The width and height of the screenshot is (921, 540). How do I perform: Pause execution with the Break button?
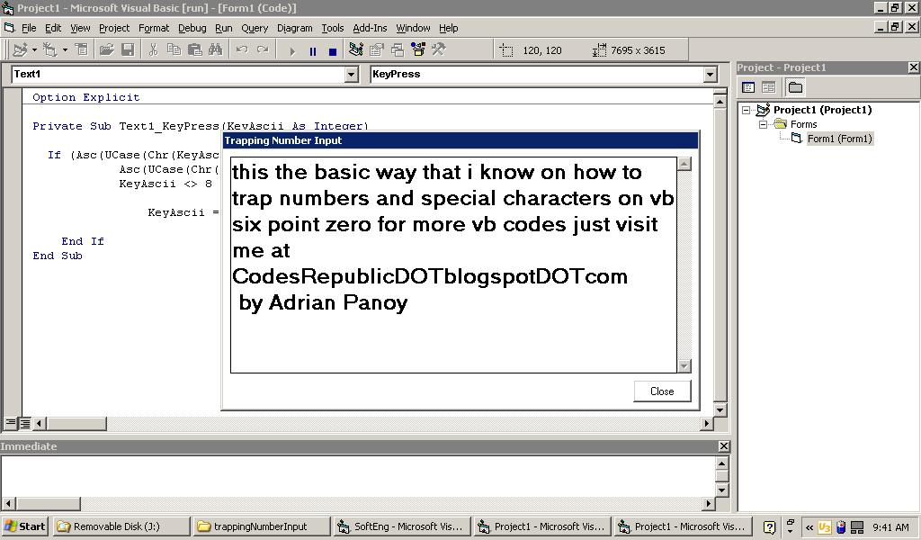point(313,51)
